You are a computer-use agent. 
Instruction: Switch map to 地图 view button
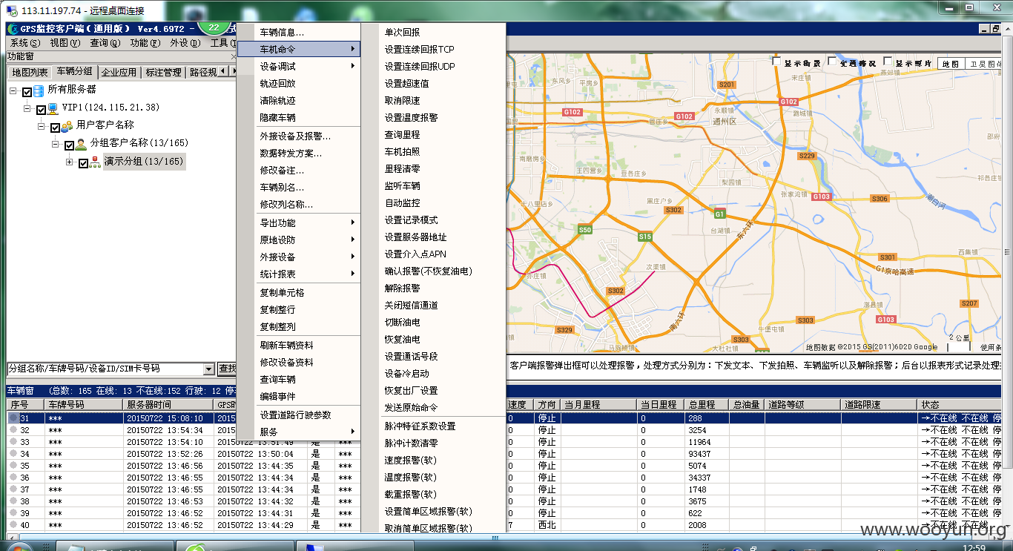tap(951, 64)
